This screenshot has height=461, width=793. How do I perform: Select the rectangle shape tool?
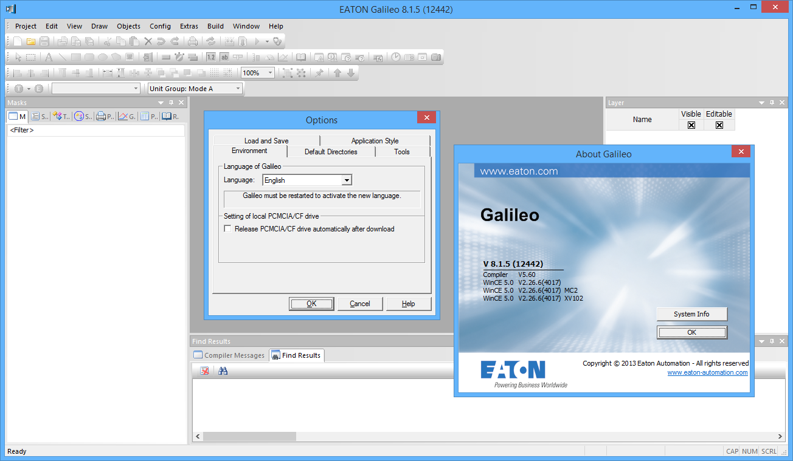point(76,58)
